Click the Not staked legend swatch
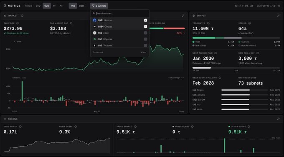This screenshot has width=284, height=157. 193,46
